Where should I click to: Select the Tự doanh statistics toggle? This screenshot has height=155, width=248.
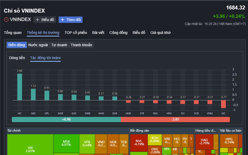[59, 45]
